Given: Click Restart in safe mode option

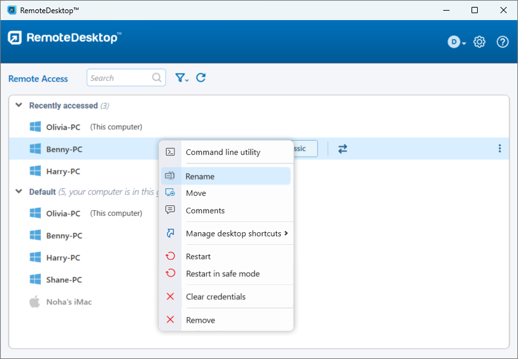Looking at the screenshot, I should point(223,274).
